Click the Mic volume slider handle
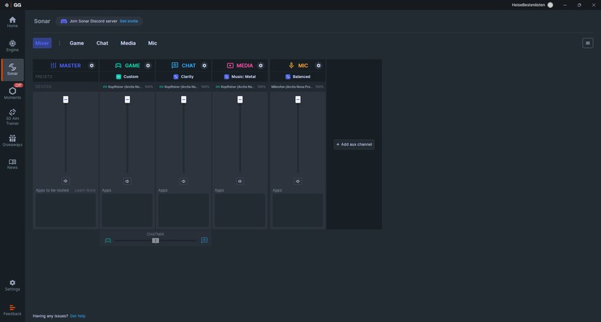Screen dimensions: 601x322 point(298,99)
